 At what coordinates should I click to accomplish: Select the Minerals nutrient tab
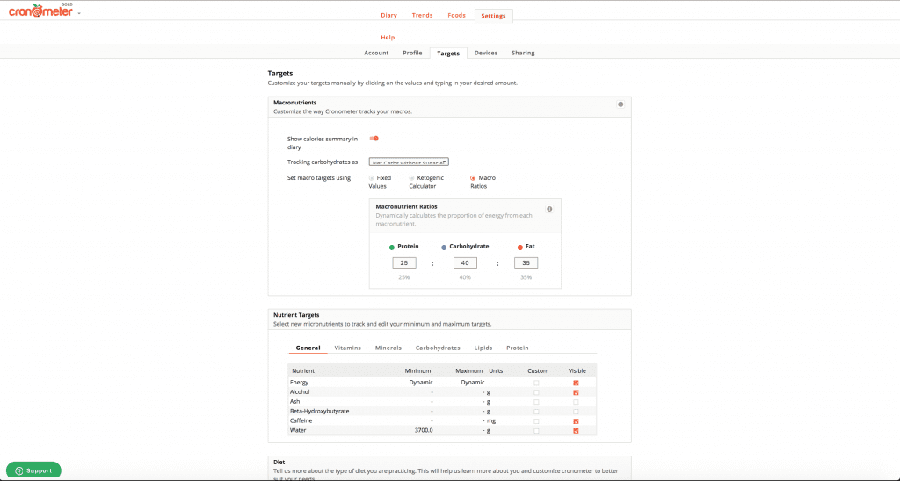point(388,348)
